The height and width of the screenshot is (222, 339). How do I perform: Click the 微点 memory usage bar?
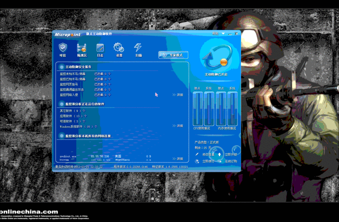(221, 108)
